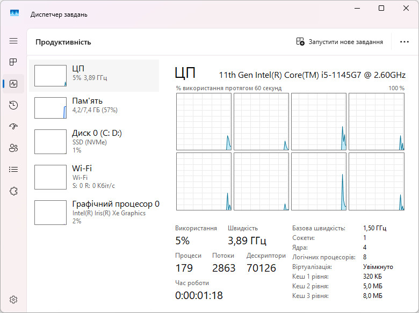Viewport: 419px width, 313px height.
Task: Open Settings gear at sidebar bottom
Action: coord(13,300)
